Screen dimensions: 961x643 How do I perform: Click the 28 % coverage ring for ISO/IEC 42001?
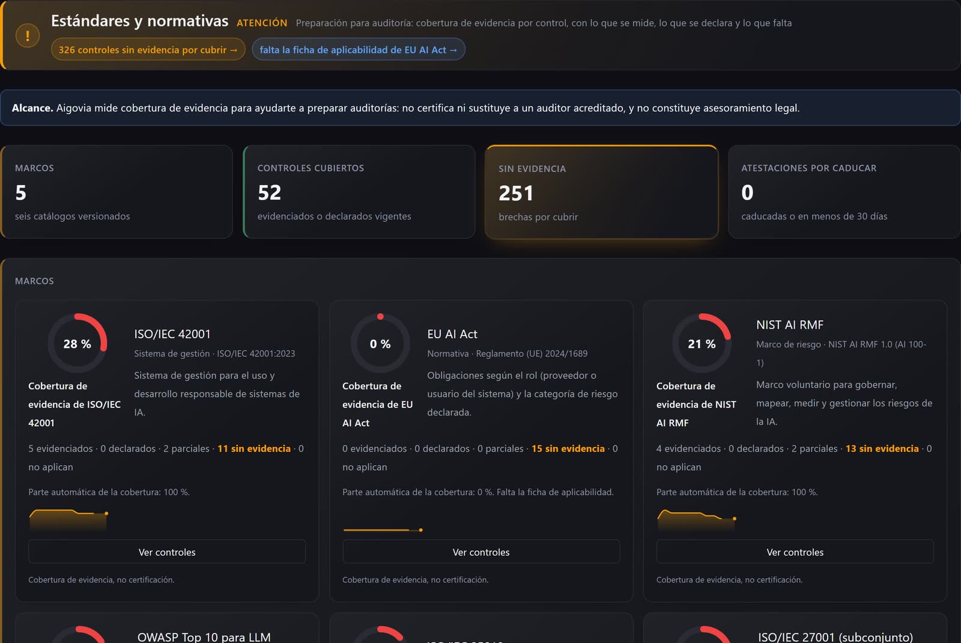pos(77,344)
